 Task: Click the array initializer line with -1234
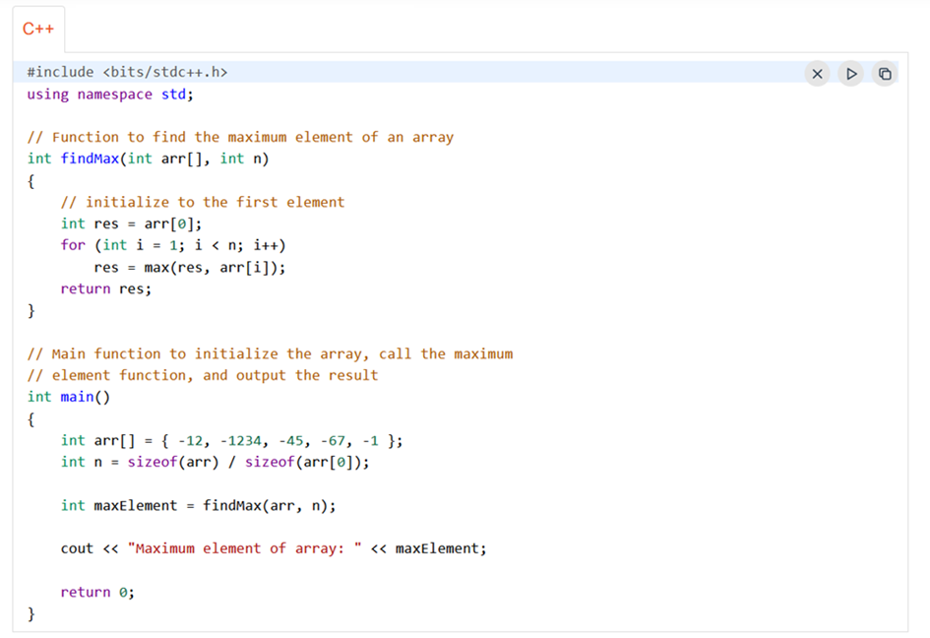click(231, 440)
